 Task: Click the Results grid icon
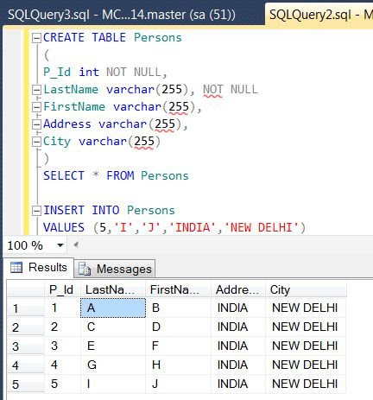16,268
